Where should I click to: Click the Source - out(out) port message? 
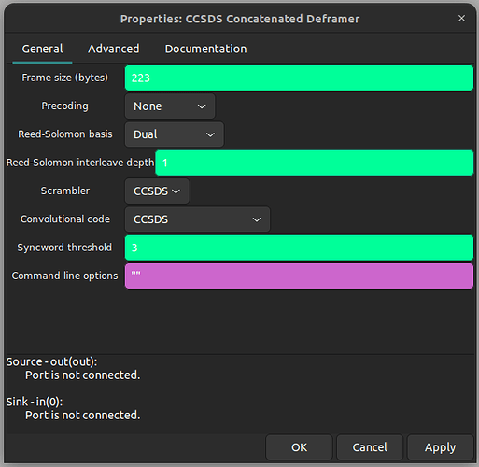(x=73, y=369)
